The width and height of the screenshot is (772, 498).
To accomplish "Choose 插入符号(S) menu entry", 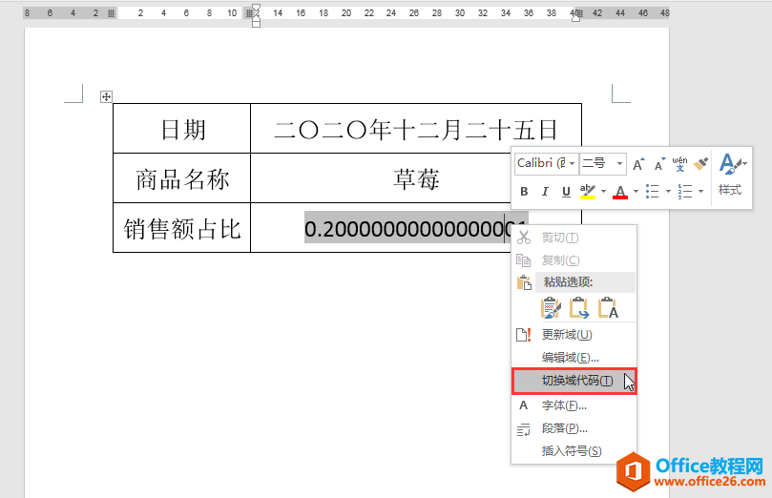I will 574,451.
